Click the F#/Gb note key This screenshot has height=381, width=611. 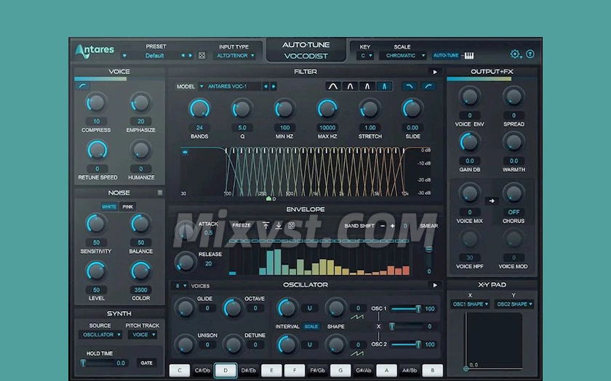click(317, 370)
